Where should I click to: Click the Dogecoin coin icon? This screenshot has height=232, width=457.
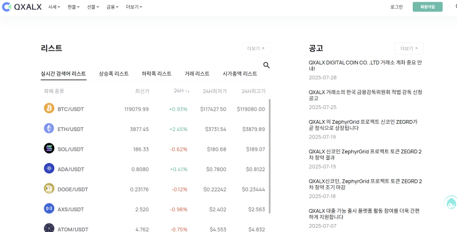click(x=49, y=188)
